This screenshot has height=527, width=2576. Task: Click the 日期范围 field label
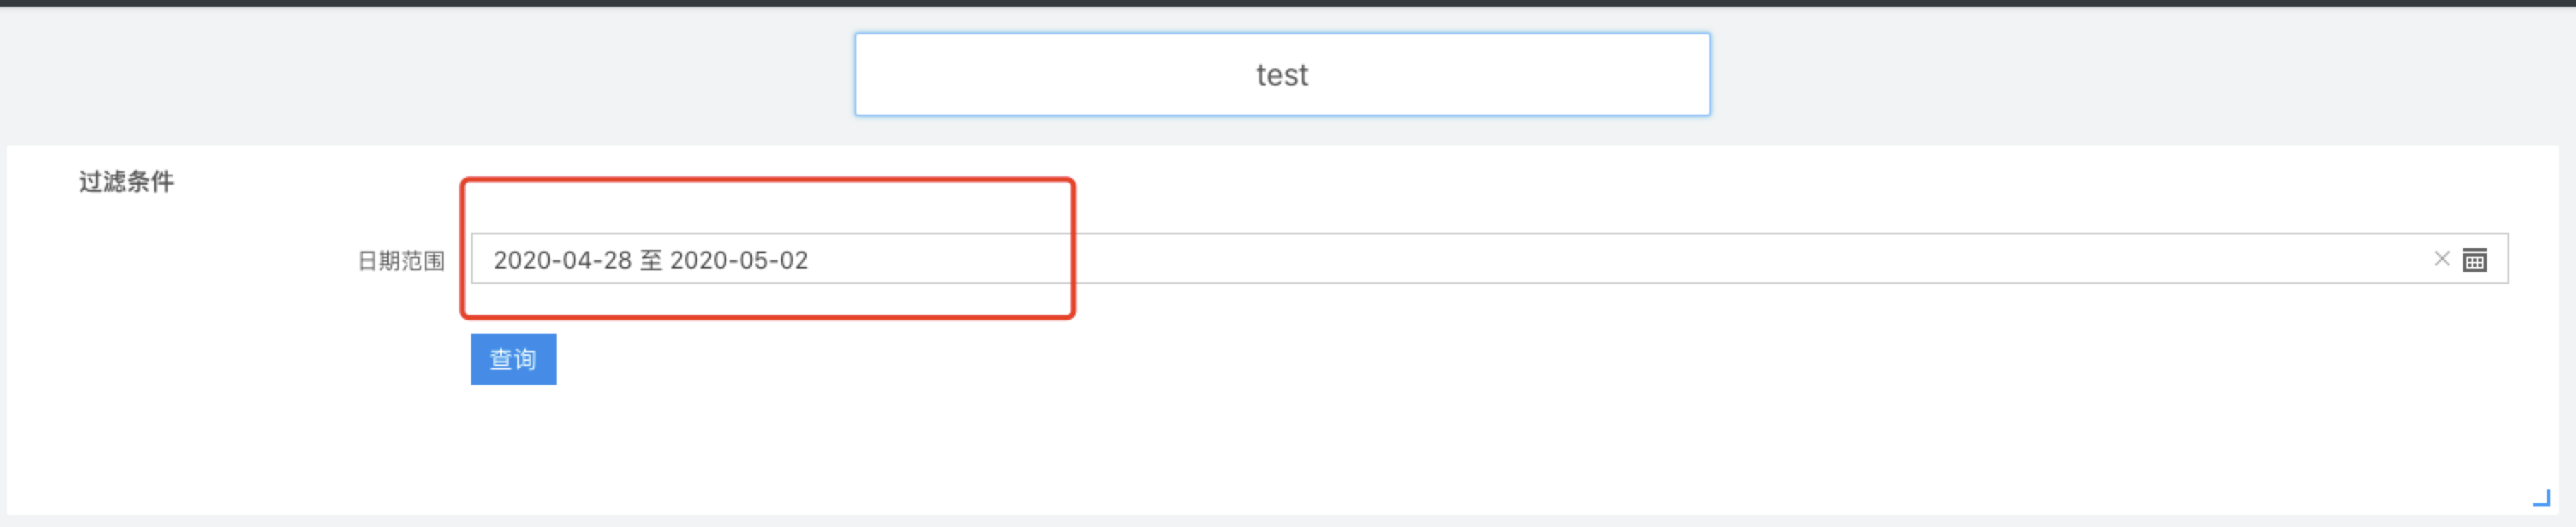click(x=401, y=260)
